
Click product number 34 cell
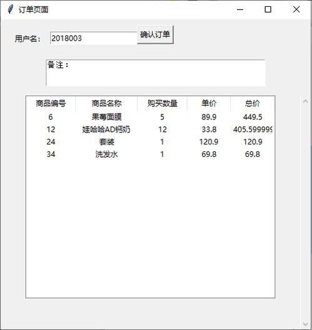pos(51,154)
